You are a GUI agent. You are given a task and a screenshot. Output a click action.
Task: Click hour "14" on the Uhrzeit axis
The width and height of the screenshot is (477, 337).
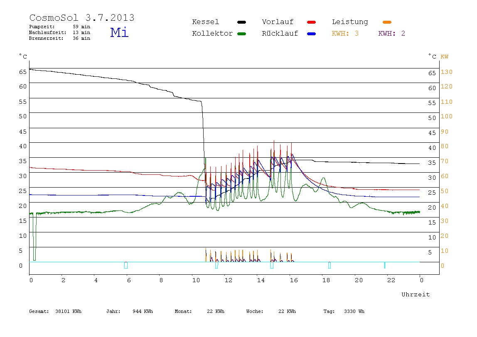(261, 280)
